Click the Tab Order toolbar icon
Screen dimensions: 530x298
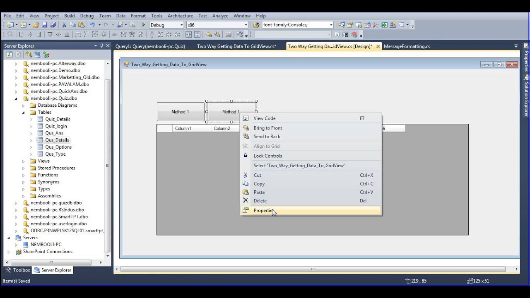(239, 35)
